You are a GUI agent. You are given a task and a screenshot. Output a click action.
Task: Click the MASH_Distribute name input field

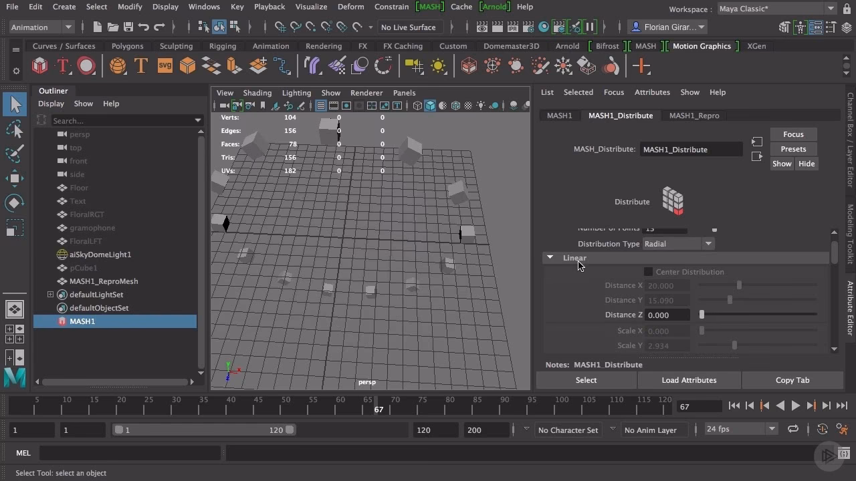click(x=691, y=150)
